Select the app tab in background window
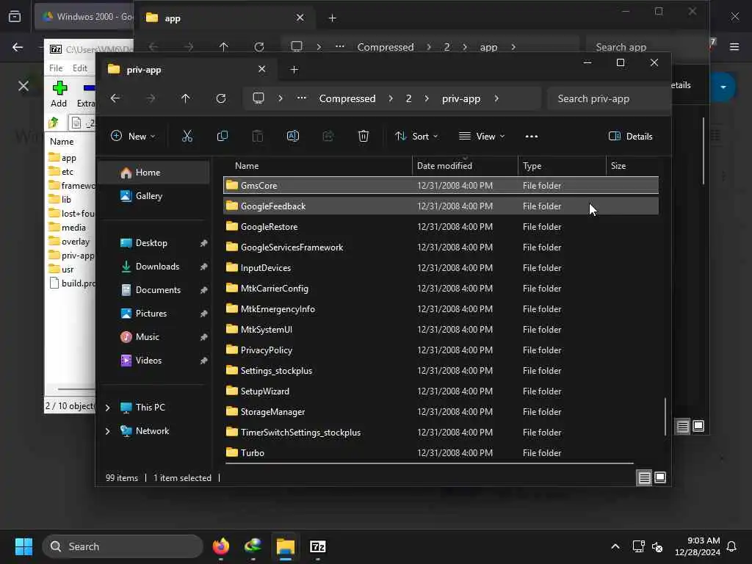Image resolution: width=752 pixels, height=564 pixels. point(225,18)
